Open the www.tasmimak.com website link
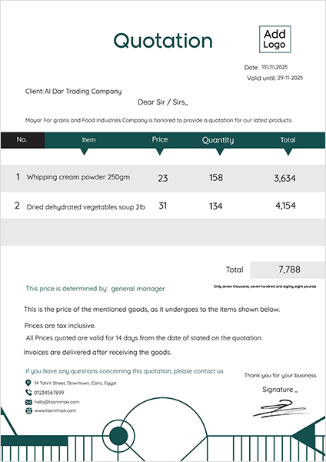Screen dimensions: 326x462 (x=55, y=410)
